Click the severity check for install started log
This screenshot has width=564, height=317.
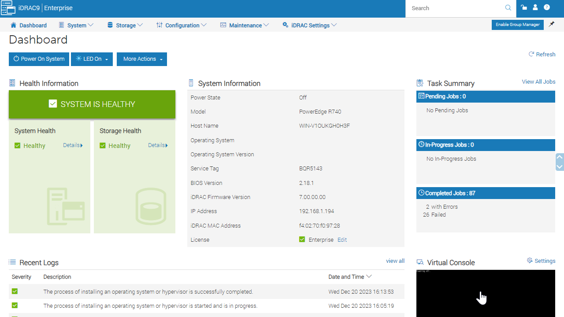[x=15, y=306]
